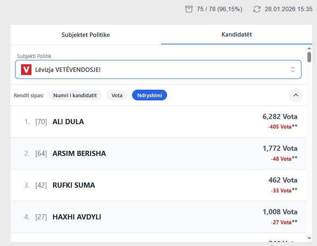317x246 pixels.
Task: Click the scrollbar up arrow
Action: (309, 48)
